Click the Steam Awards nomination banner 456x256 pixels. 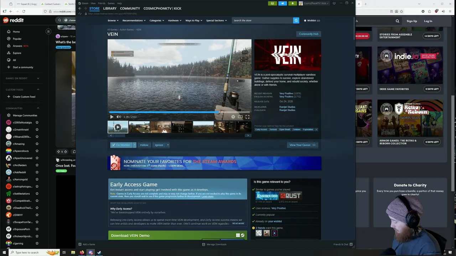214,163
